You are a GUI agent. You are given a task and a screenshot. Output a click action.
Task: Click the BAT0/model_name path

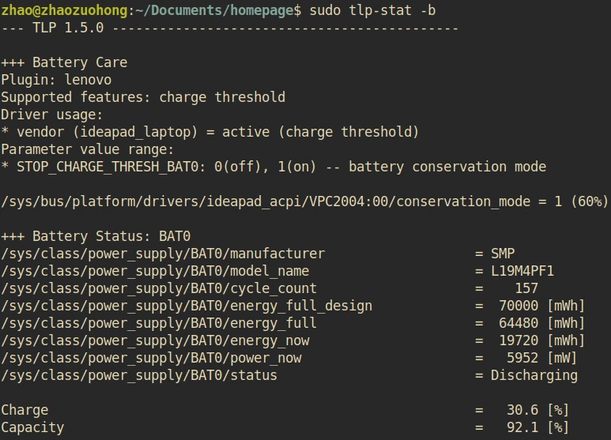click(x=155, y=272)
